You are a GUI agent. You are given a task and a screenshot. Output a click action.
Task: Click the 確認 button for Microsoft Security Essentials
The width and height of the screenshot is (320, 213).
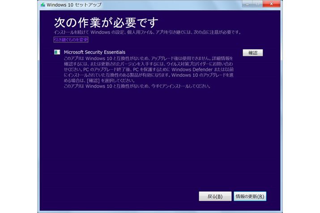(x=253, y=53)
